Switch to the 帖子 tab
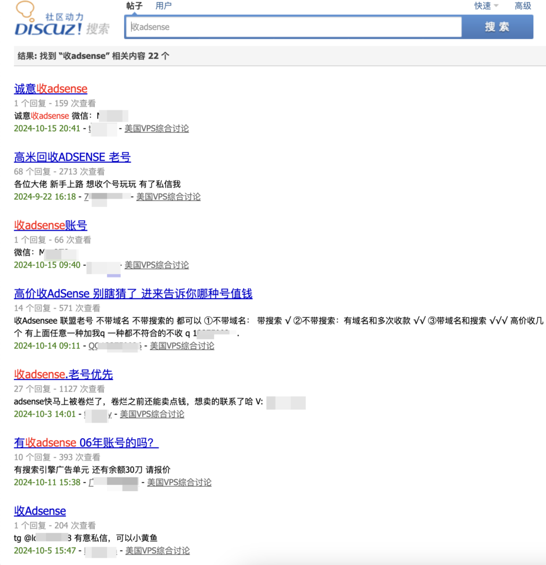Screen dimensions: 546x565 click(135, 6)
